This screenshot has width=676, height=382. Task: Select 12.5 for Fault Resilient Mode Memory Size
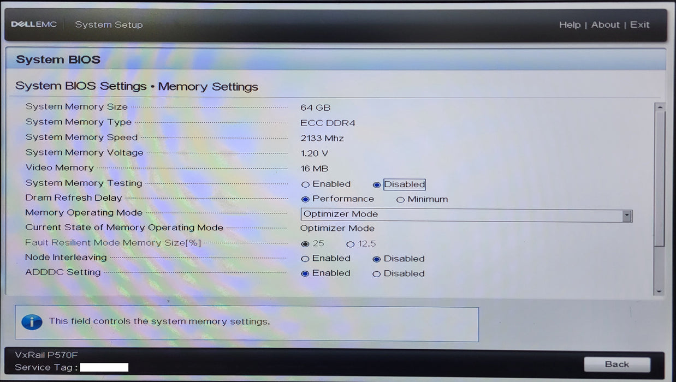pyautogui.click(x=351, y=244)
